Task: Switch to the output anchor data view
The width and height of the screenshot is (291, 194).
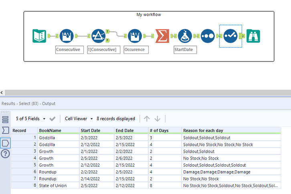Action: [5, 142]
